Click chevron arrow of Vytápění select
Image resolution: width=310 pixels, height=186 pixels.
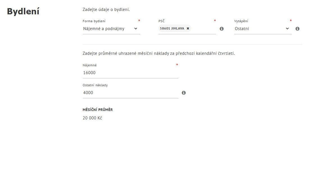pos(287,29)
